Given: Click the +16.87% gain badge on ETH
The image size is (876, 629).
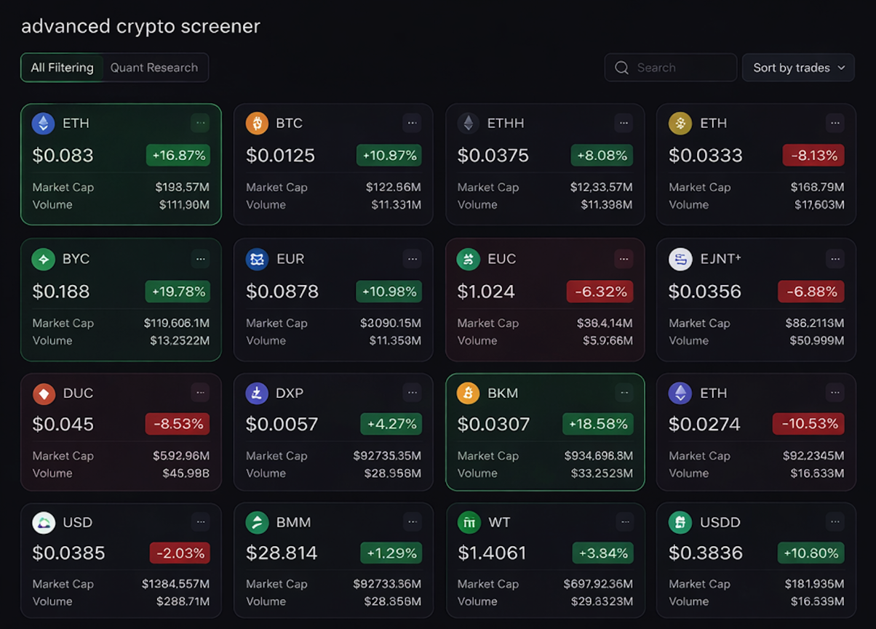Looking at the screenshot, I should (x=178, y=155).
